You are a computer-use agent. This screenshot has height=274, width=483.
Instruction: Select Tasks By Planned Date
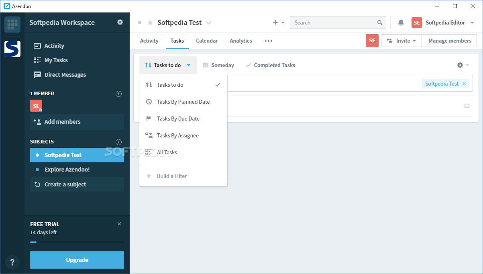(183, 102)
